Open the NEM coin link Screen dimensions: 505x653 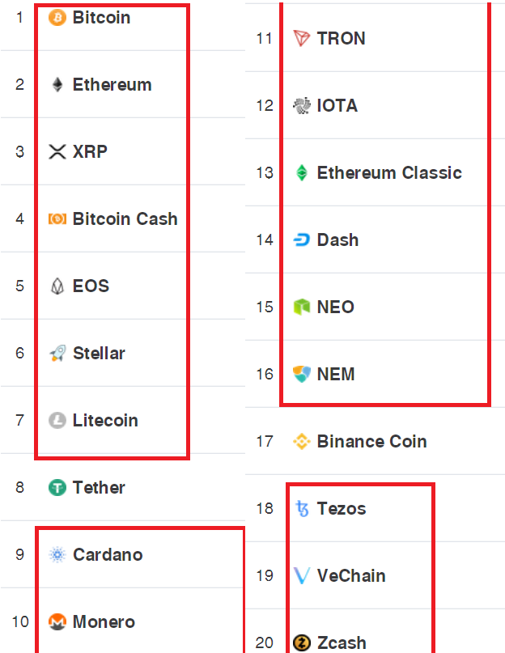pos(336,374)
